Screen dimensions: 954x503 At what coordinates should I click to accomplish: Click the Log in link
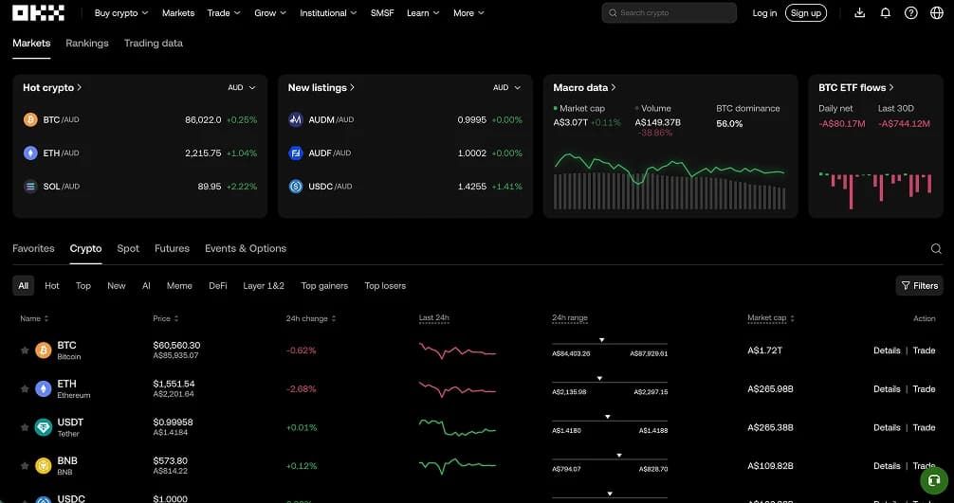coord(764,12)
